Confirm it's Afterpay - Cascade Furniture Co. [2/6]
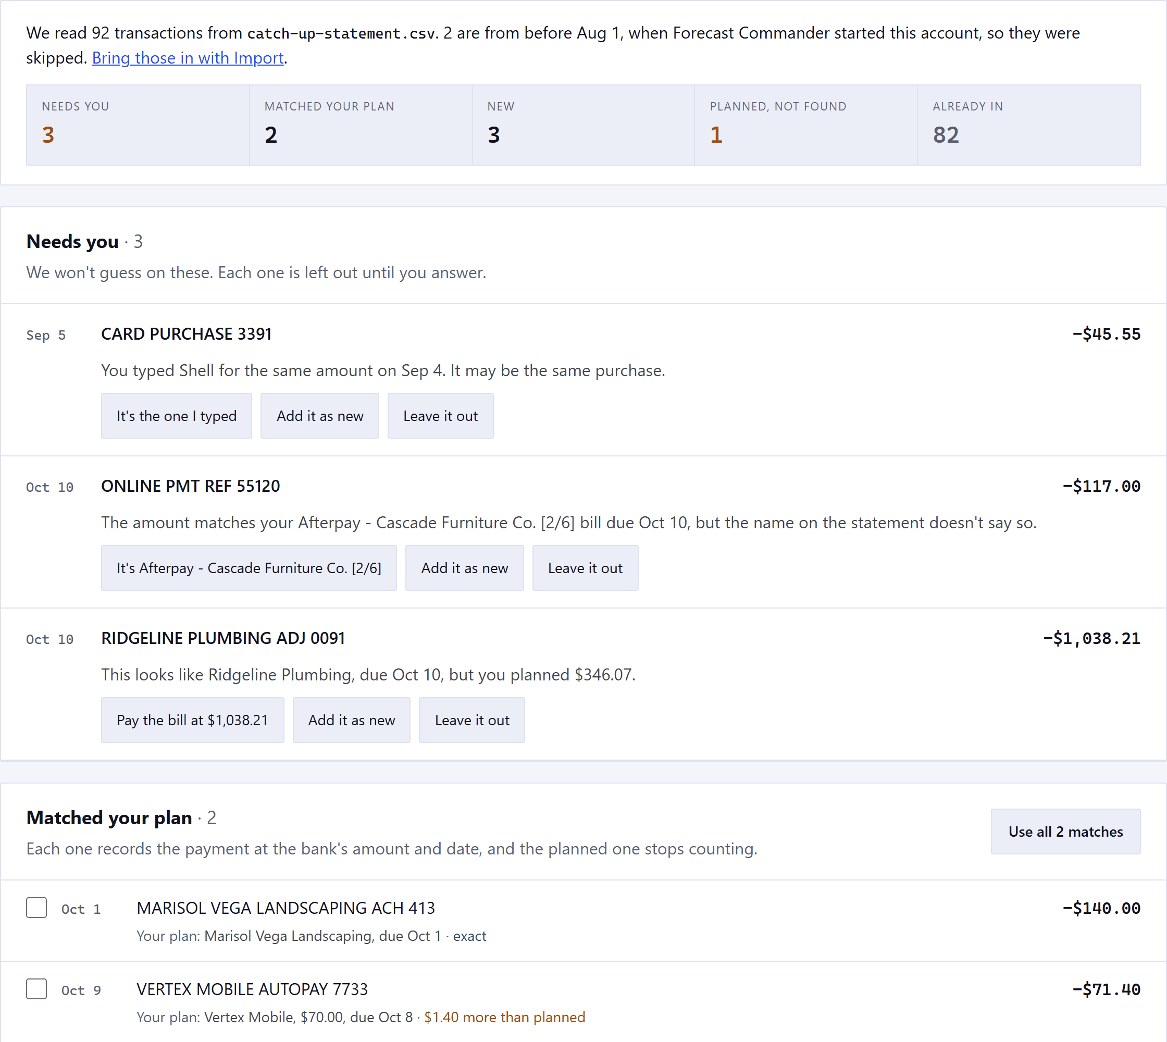 tap(249, 568)
